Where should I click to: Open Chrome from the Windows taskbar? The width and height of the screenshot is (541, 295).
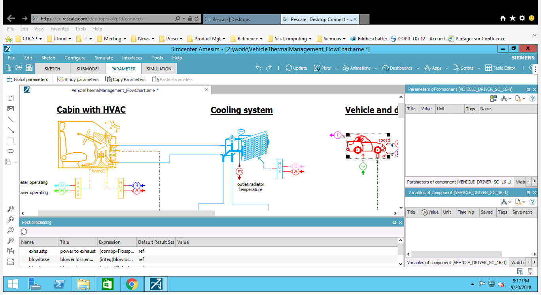click(x=132, y=284)
